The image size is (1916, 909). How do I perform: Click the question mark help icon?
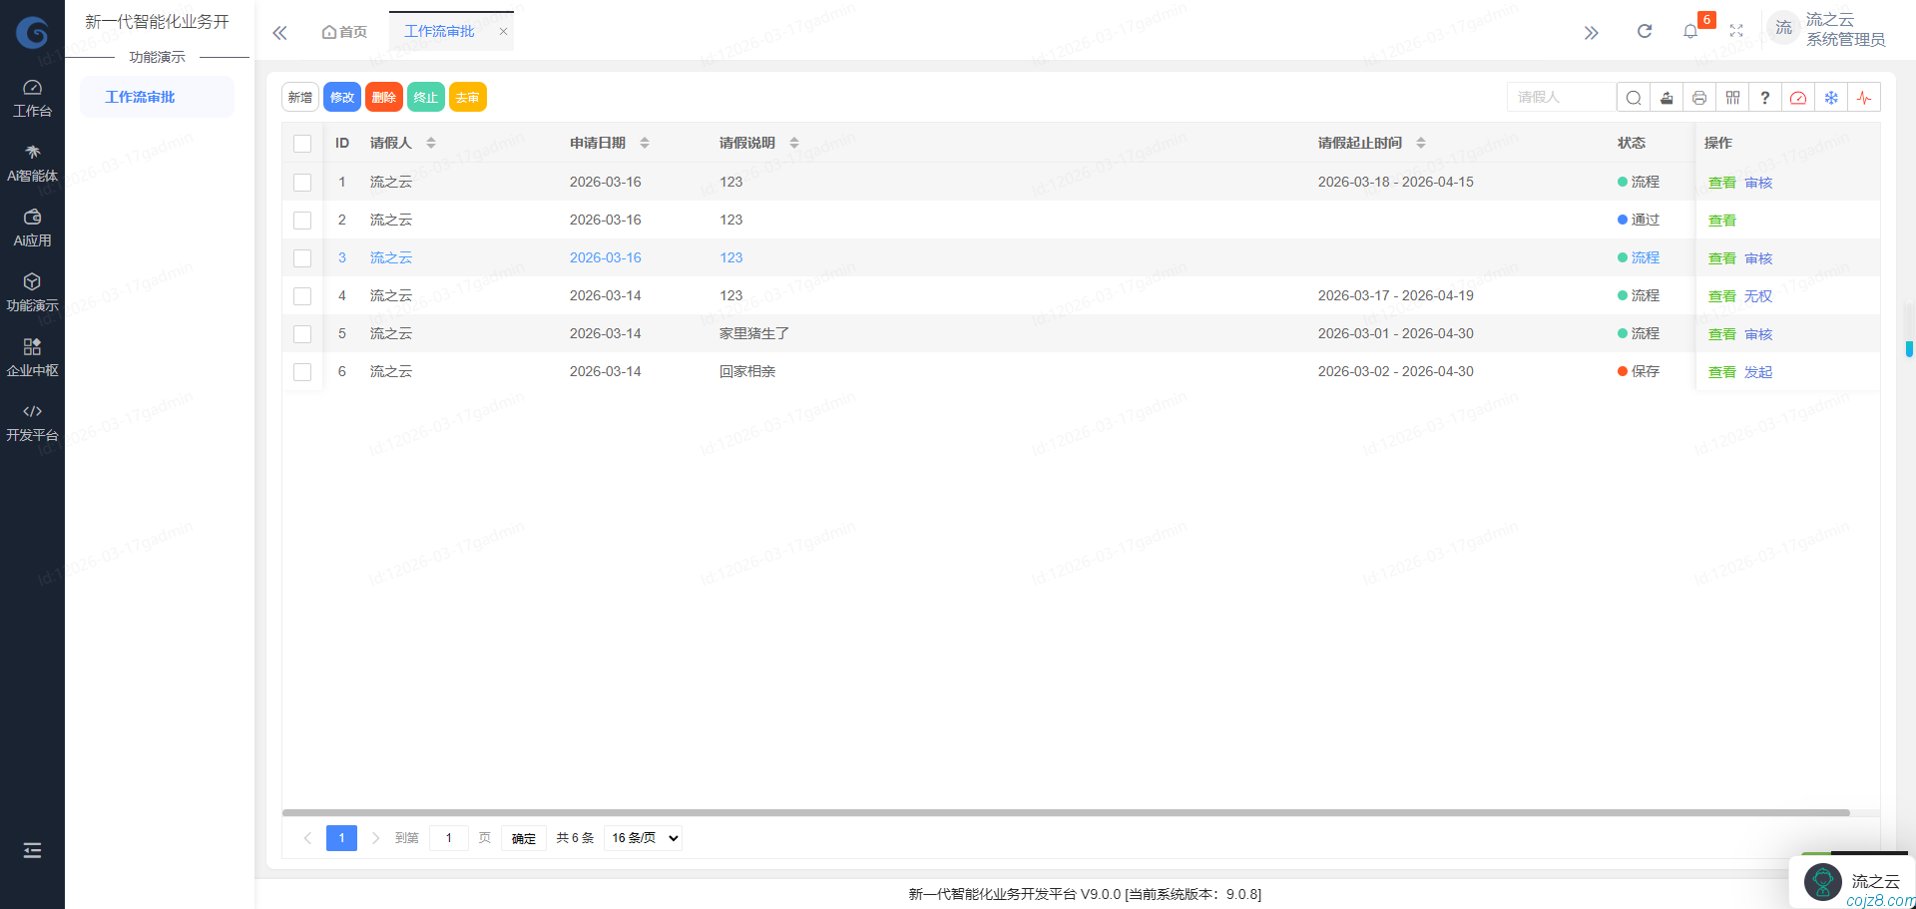tap(1765, 98)
